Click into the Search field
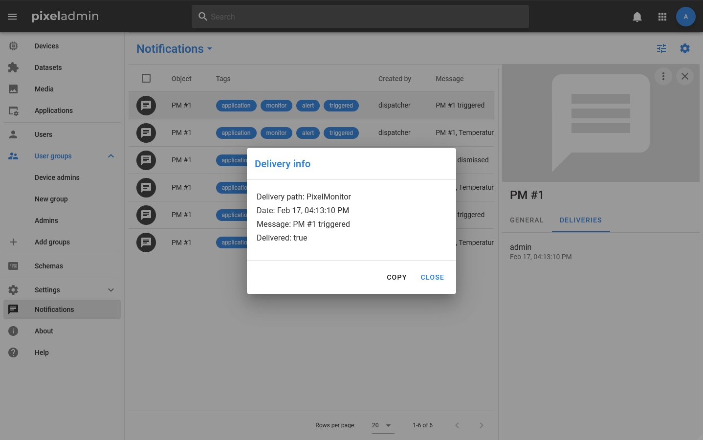 360,17
